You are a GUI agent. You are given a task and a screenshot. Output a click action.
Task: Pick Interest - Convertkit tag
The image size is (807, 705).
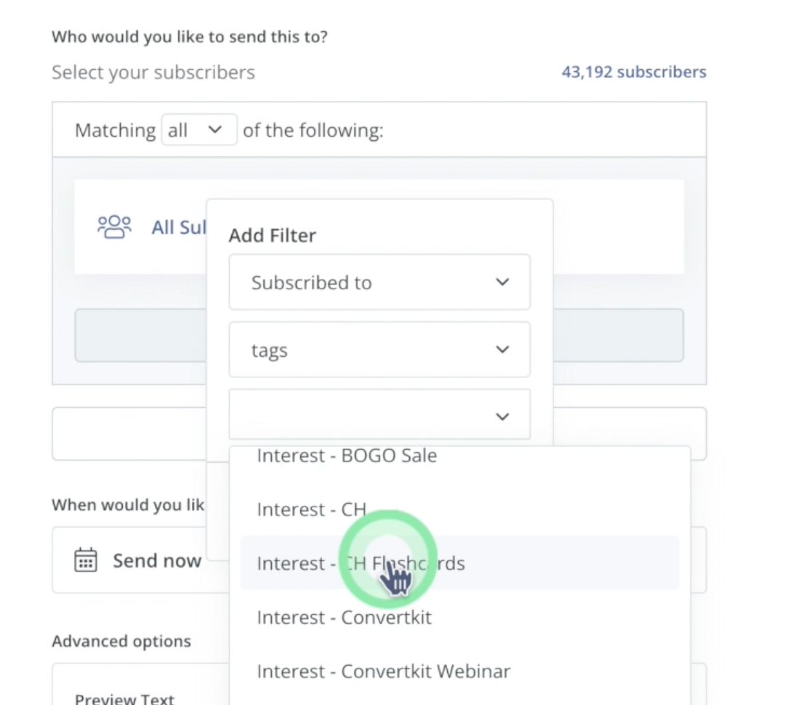[344, 617]
